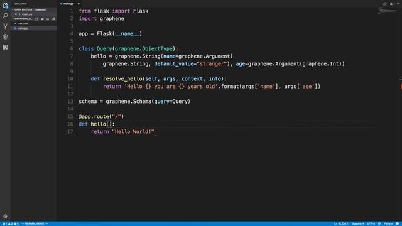
Task: Split the editor to the side
Action: (x=391, y=4)
